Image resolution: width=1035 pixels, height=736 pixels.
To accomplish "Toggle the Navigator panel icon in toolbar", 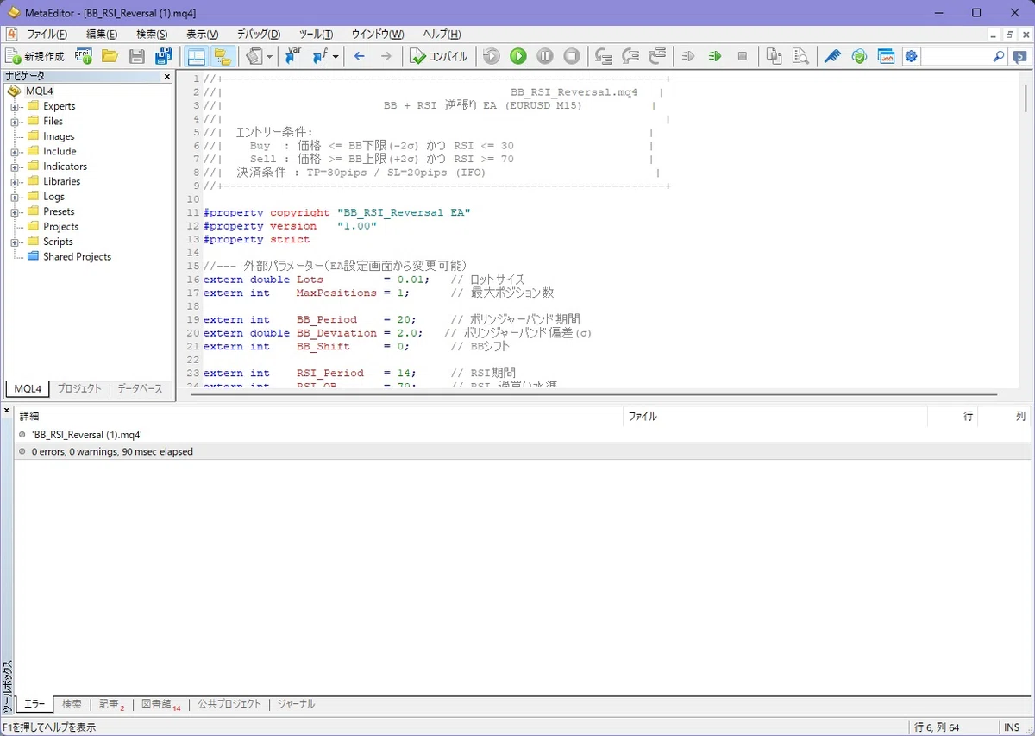I will point(197,56).
